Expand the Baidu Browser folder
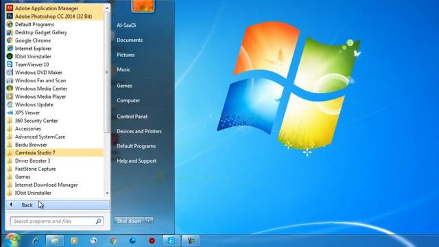 point(55,145)
